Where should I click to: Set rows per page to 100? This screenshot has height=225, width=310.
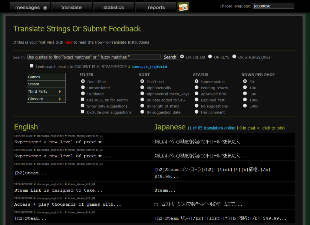(x=245, y=88)
